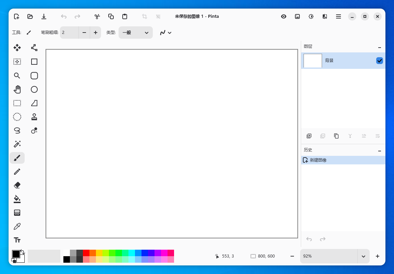Screen dimensions: 394x274
Task: Select the Clone Stamp tool
Action: pyautogui.click(x=34, y=117)
